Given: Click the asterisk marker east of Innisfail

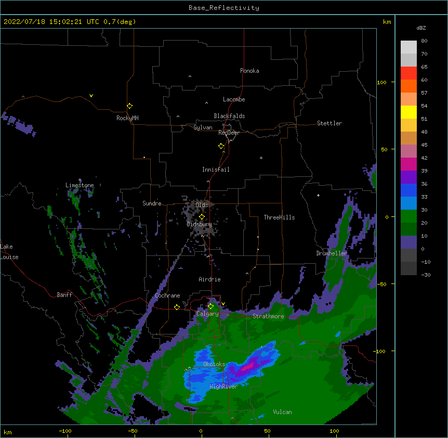Looking at the screenshot, I should pyautogui.click(x=261, y=158).
